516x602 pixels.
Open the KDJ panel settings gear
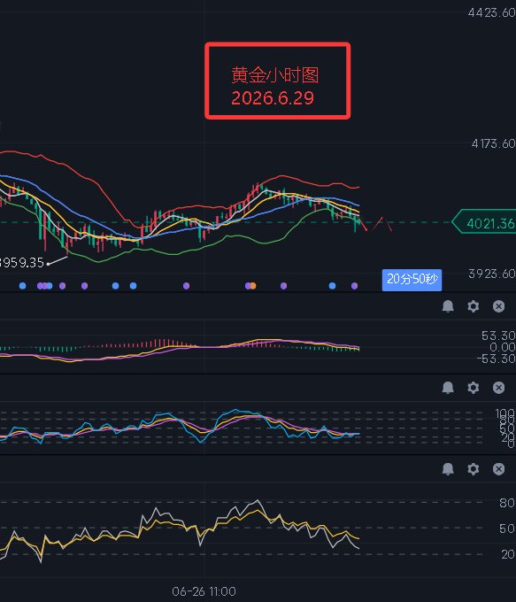(473, 388)
